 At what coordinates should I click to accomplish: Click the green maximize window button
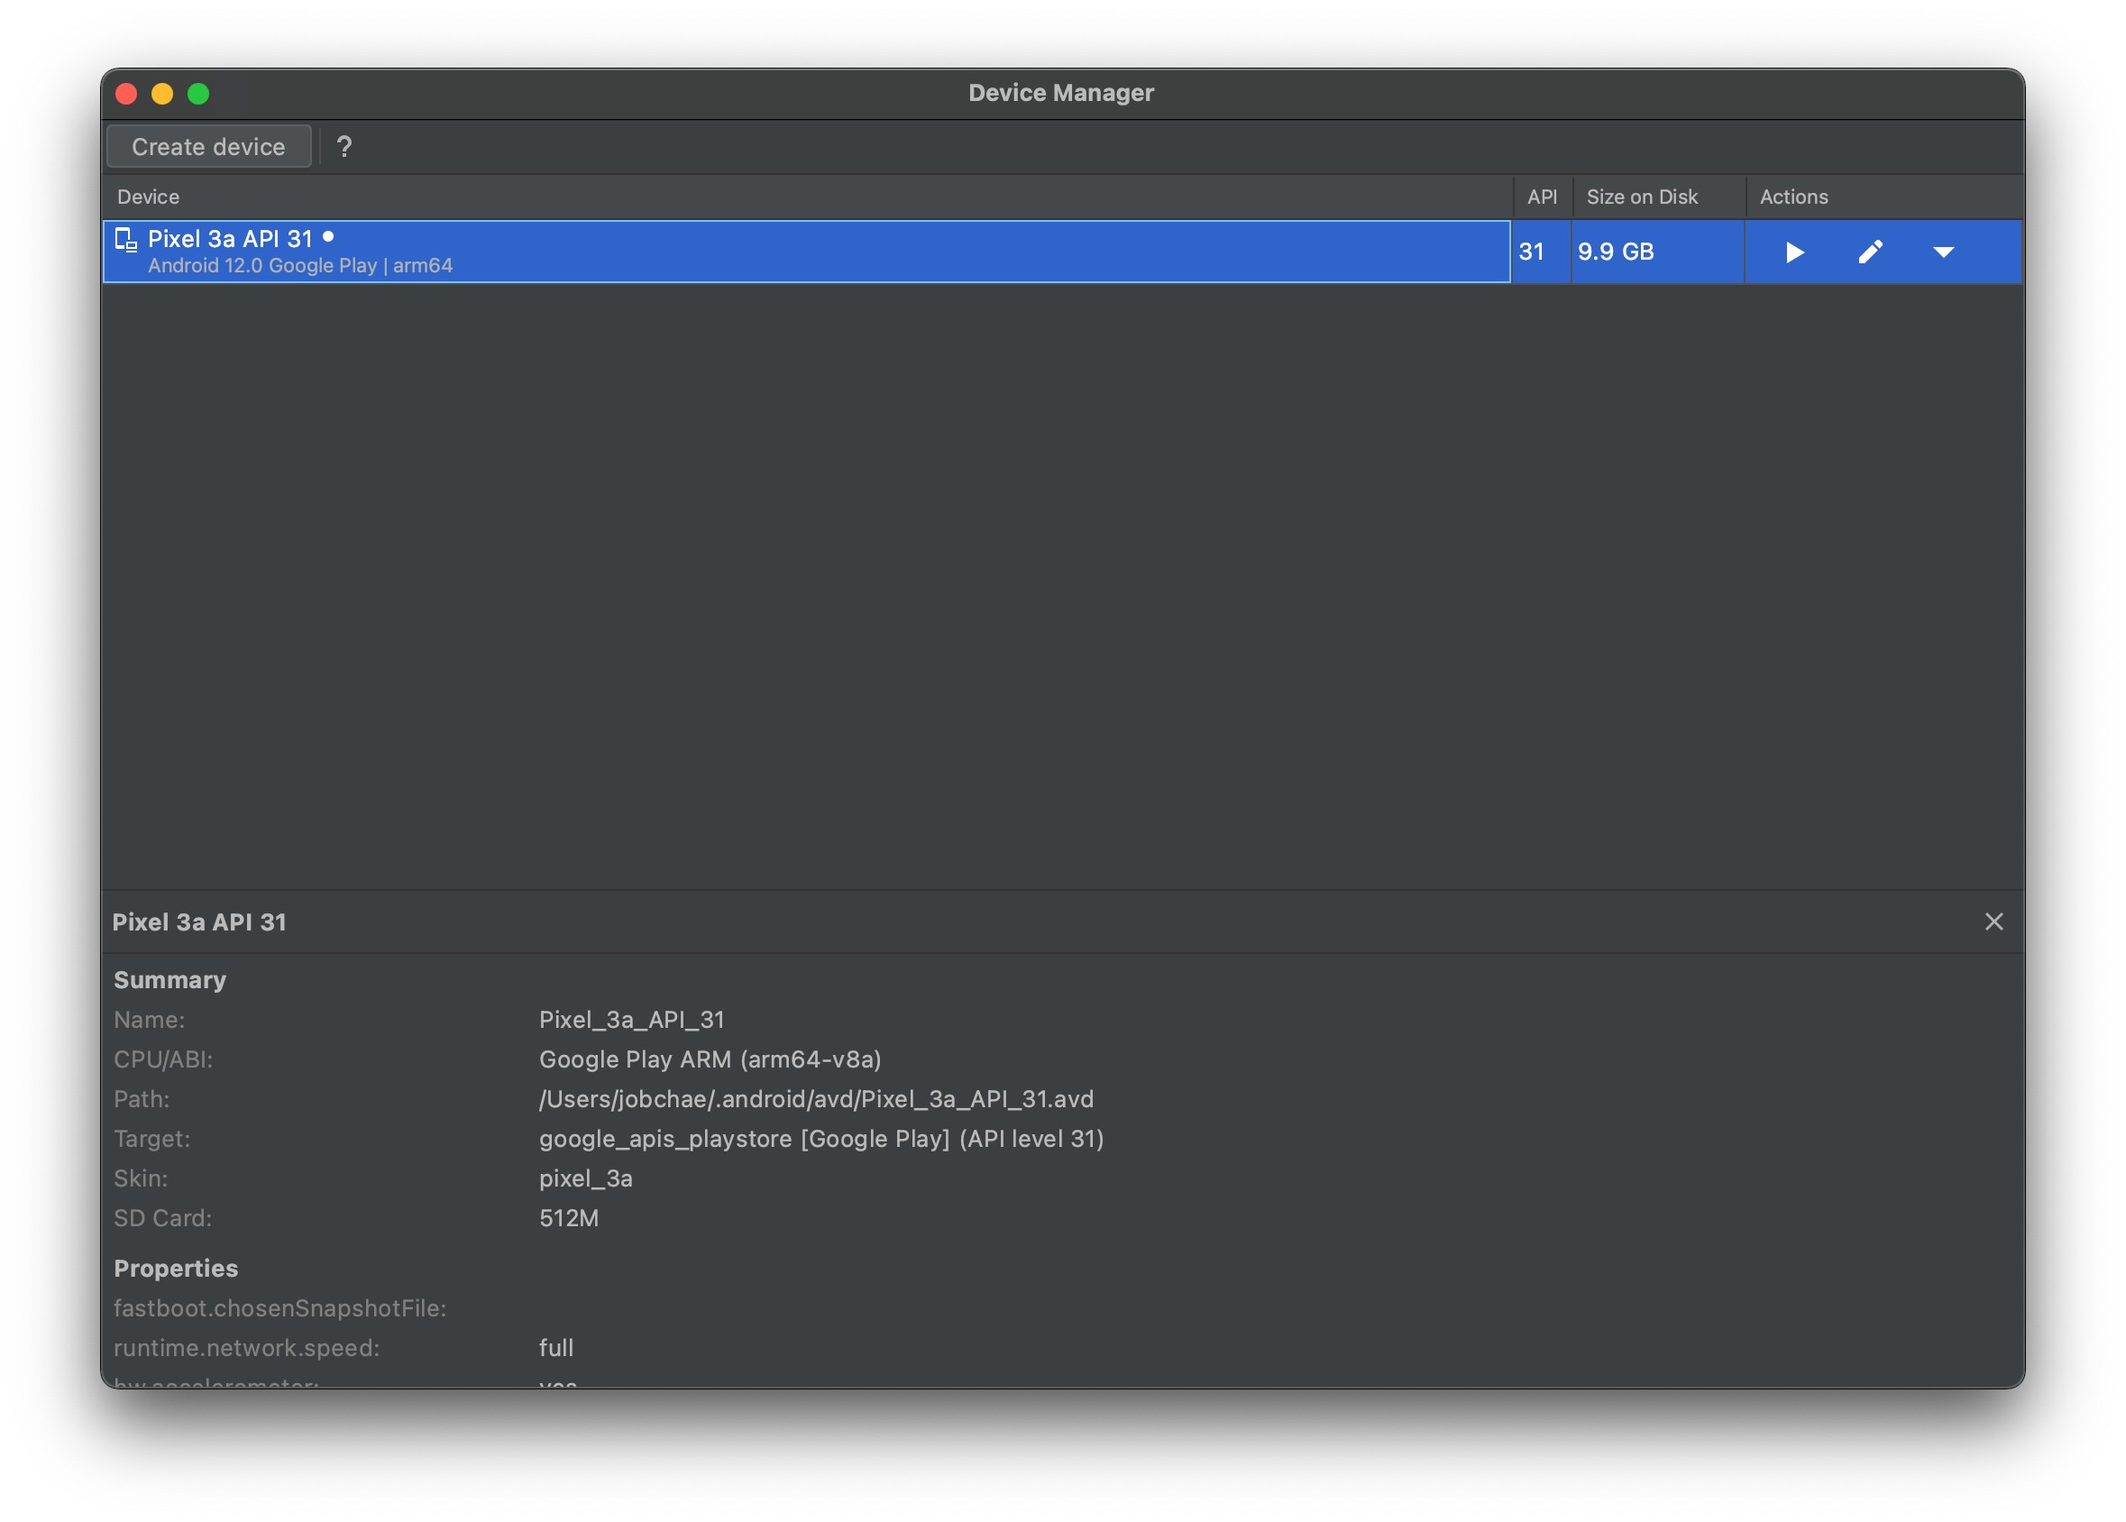(198, 94)
